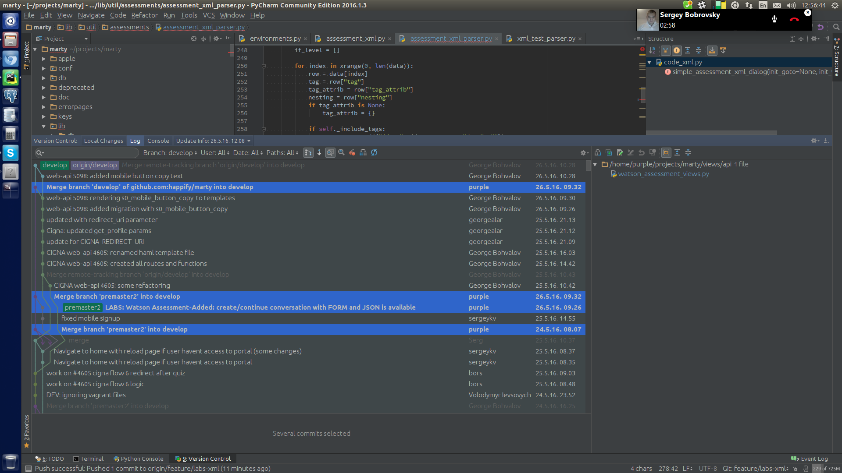Click the show diff icon in changes panel
842x473 pixels.
point(598,152)
